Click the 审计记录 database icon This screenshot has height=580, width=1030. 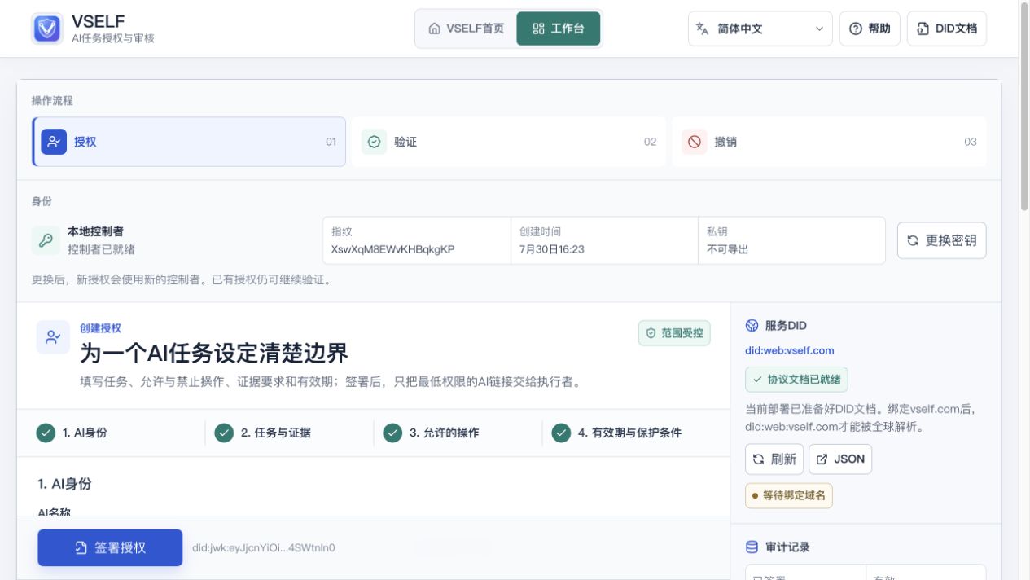coord(752,547)
